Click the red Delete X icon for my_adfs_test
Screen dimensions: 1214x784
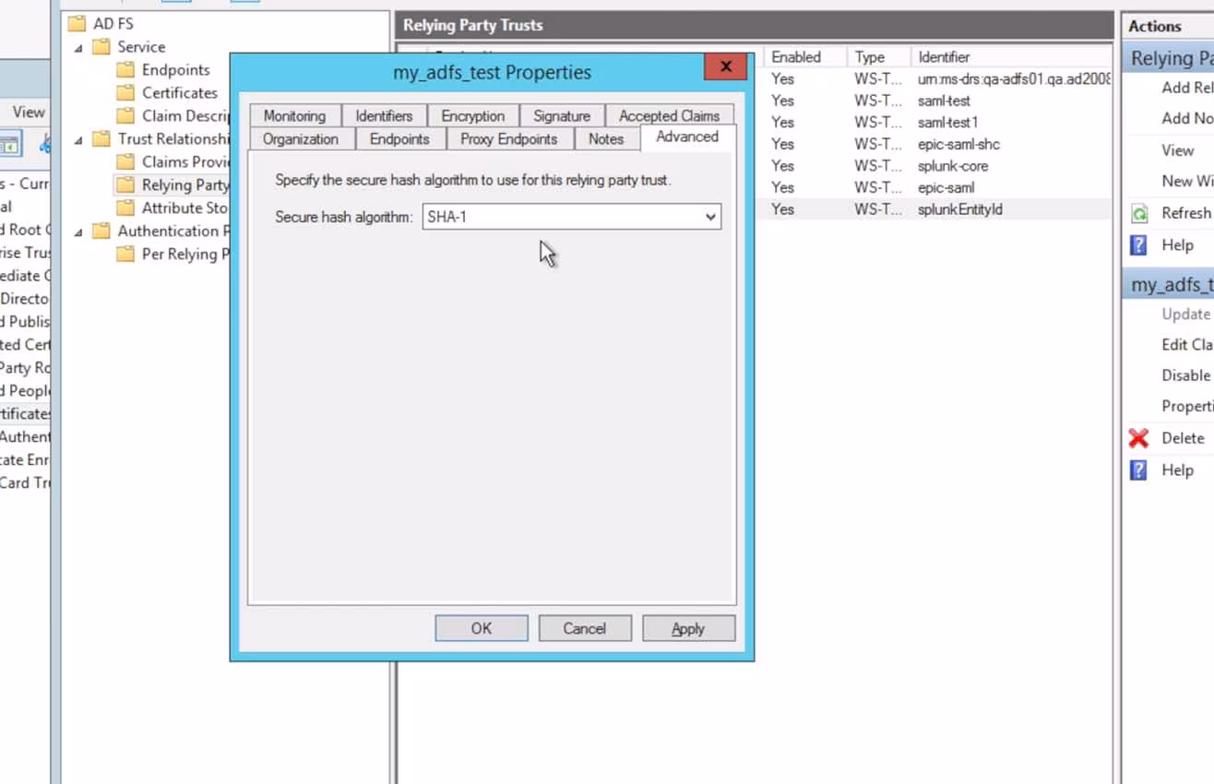coord(1140,438)
